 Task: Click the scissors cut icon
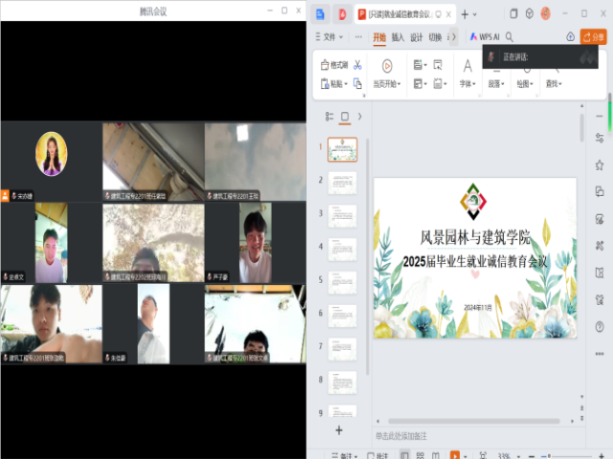357,65
